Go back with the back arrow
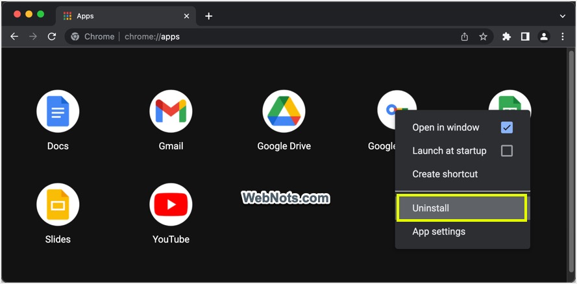The height and width of the screenshot is (284, 577). (14, 36)
